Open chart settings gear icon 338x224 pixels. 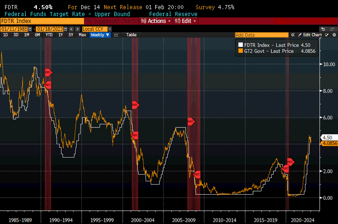pyautogui.click(x=333, y=35)
